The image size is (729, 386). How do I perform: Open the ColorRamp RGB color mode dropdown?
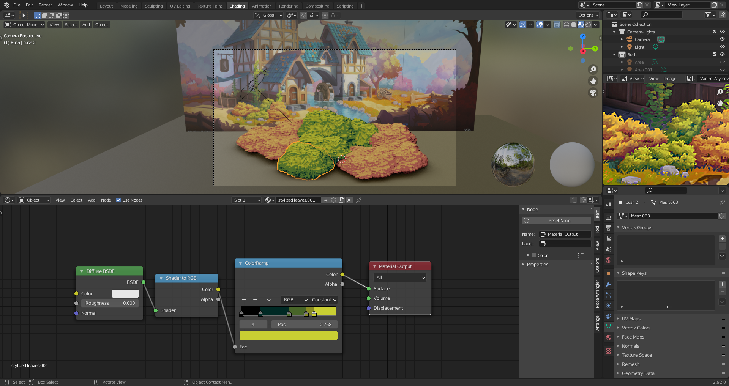click(295, 300)
